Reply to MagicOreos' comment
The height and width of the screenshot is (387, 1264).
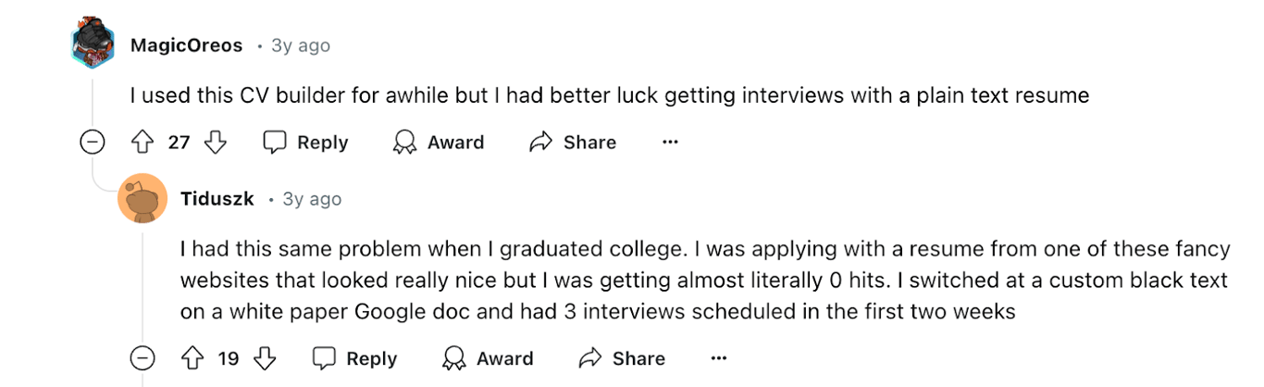click(x=305, y=142)
